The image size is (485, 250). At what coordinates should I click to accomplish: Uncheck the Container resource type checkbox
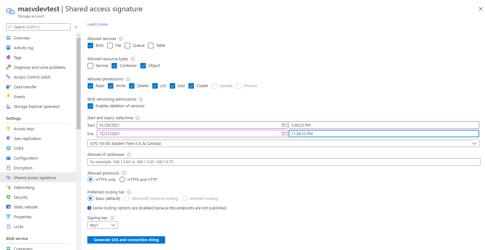114,66
